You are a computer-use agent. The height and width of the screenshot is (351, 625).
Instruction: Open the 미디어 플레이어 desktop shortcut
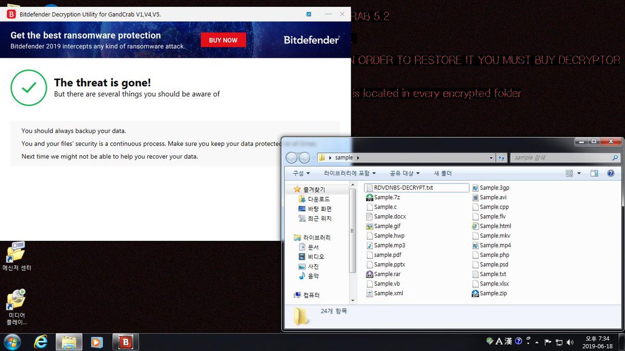16,307
